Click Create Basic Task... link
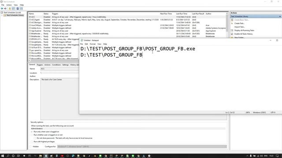 coord(242,20)
